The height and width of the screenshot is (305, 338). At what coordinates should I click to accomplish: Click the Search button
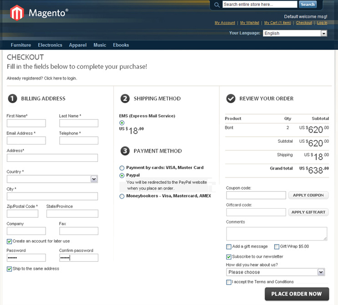coord(307,4)
